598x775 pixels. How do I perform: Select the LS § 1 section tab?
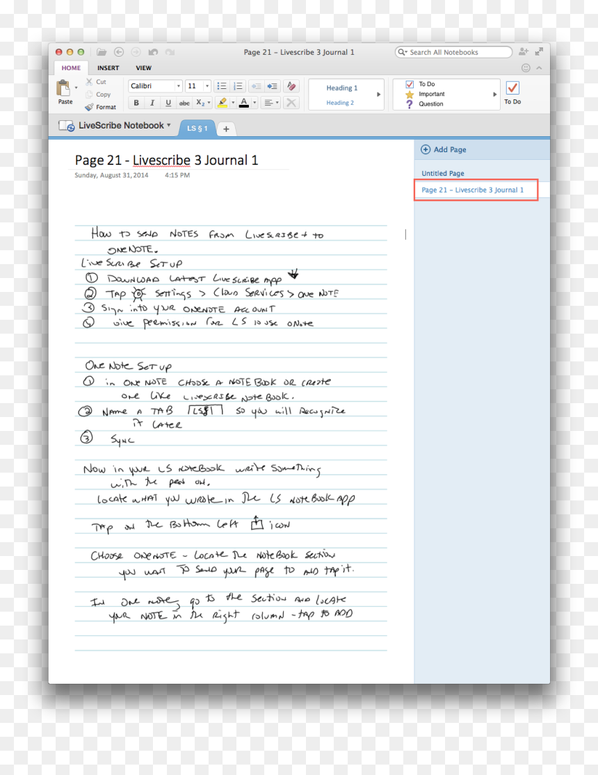[x=197, y=128]
